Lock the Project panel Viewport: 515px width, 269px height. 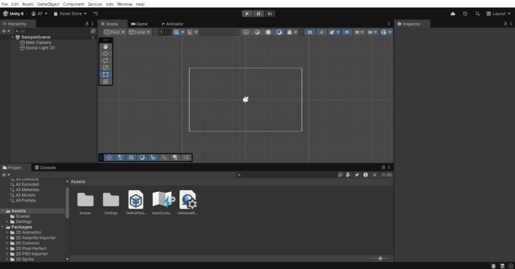pos(383,168)
